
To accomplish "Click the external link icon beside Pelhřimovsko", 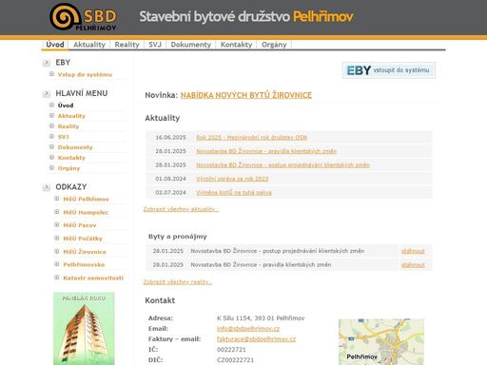I will pyautogui.click(x=57, y=264).
